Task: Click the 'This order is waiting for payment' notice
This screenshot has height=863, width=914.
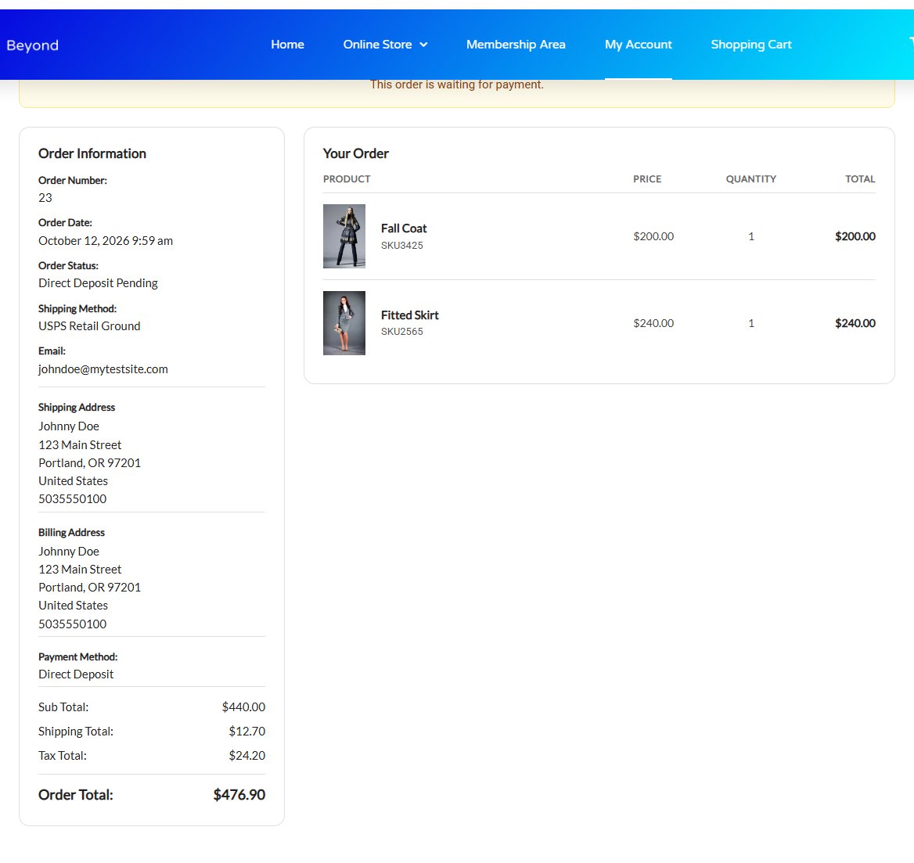Action: pos(457,85)
